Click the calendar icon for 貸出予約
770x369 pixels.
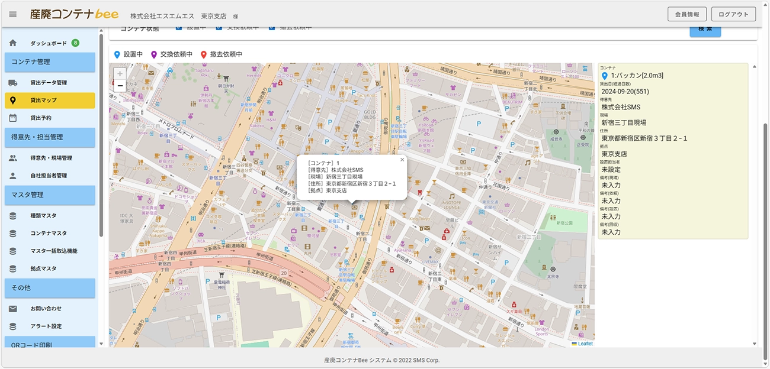click(13, 118)
